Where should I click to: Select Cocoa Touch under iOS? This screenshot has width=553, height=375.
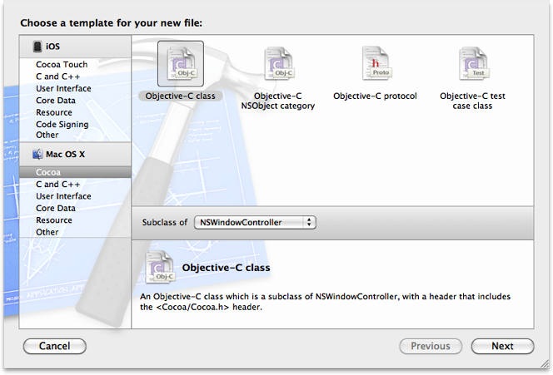62,65
